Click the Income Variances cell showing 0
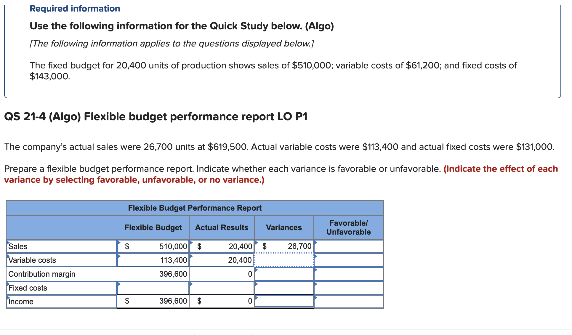The height and width of the screenshot is (335, 572). click(x=284, y=301)
